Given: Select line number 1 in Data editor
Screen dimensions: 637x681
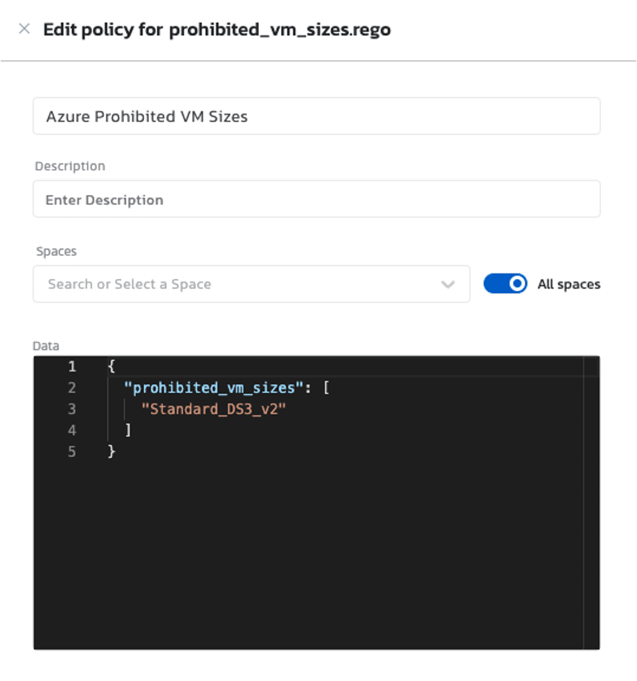Looking at the screenshot, I should tap(72, 366).
